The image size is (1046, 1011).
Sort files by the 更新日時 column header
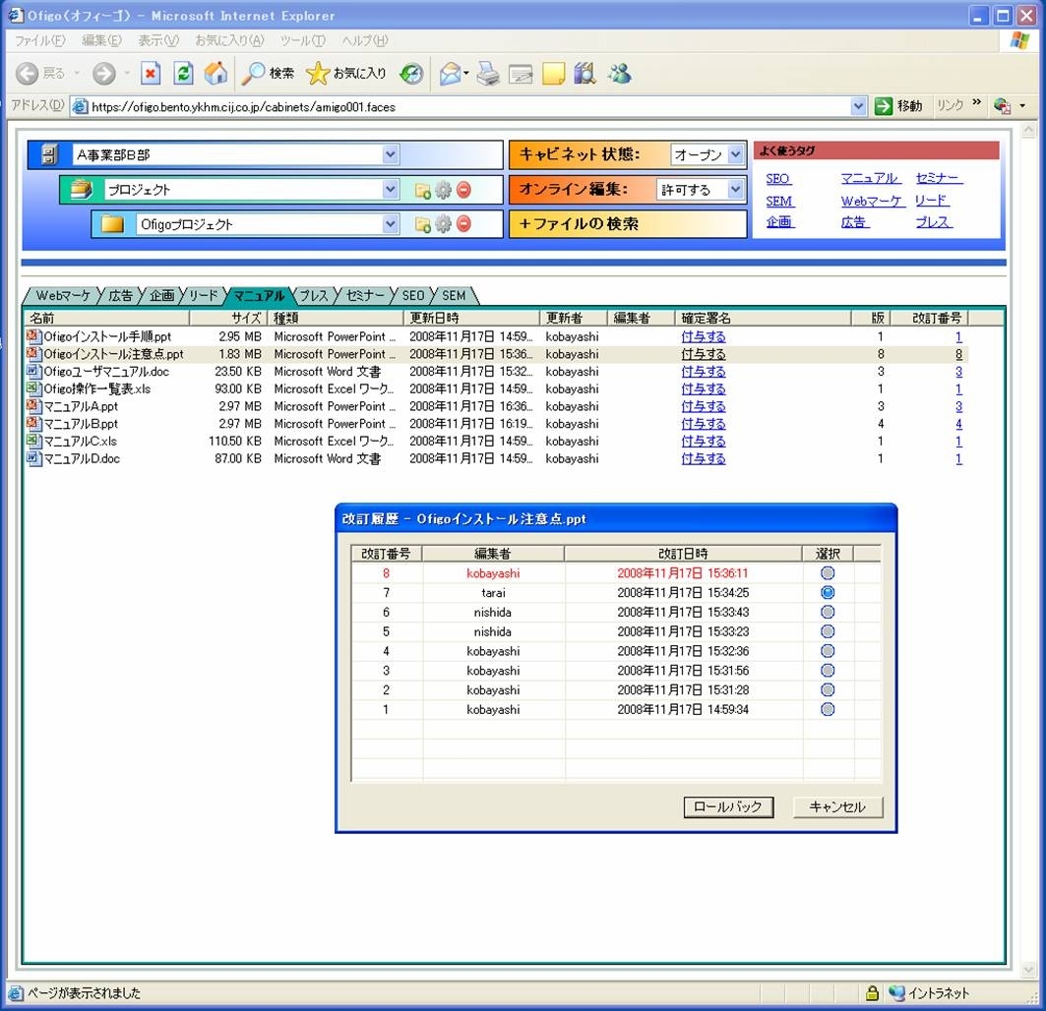(471, 318)
